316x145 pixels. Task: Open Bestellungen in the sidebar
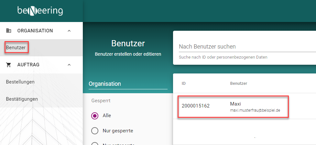[20, 82]
